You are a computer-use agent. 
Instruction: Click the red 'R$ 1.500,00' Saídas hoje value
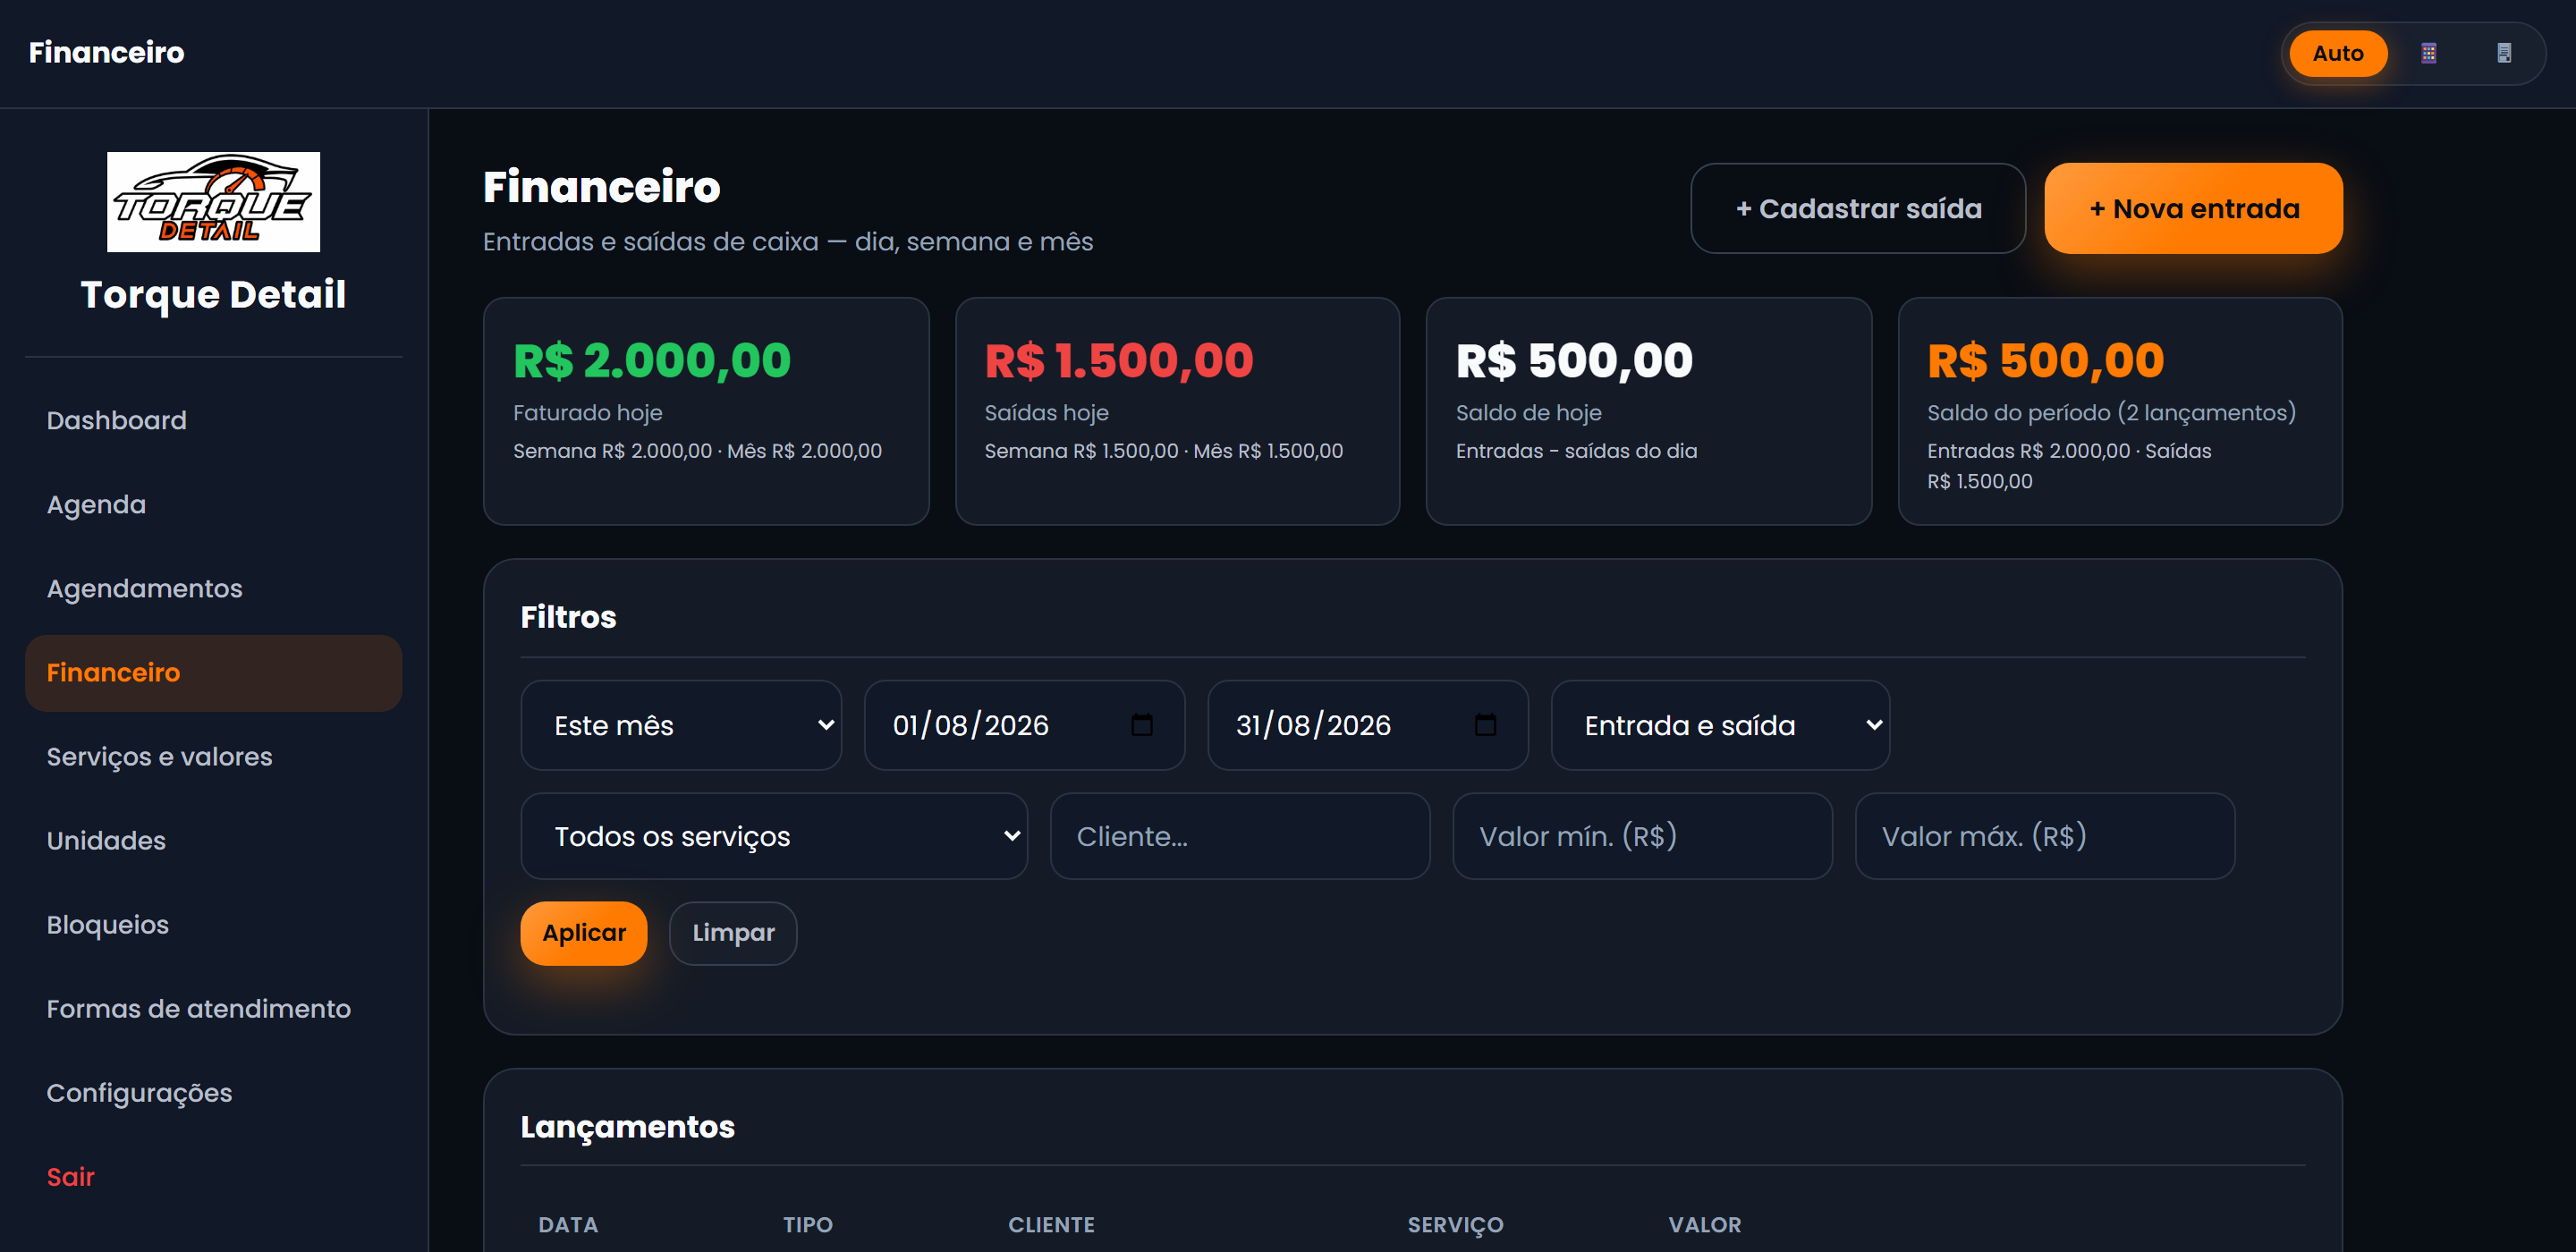coord(1119,360)
